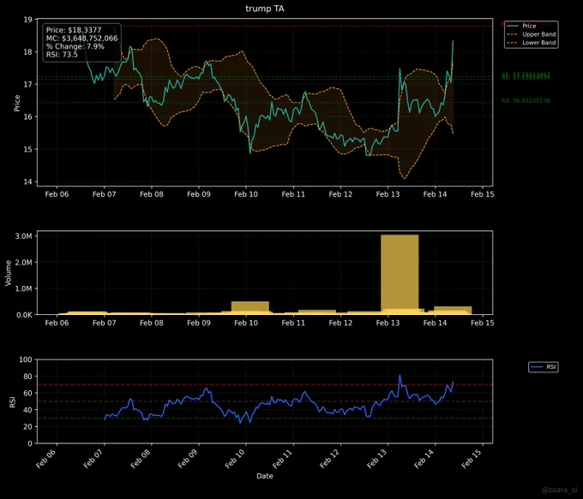Click '% Change: 7.9%' in the info box
The image size is (583, 499).
75,46
